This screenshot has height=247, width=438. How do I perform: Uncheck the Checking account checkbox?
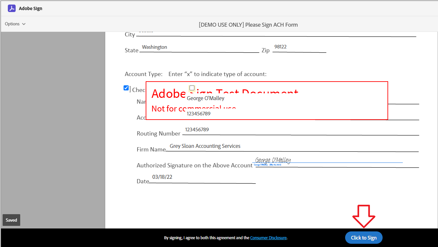pyautogui.click(x=126, y=88)
